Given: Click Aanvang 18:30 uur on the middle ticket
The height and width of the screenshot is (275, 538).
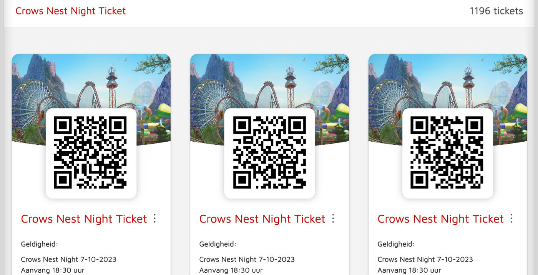Looking at the screenshot, I should (231, 270).
